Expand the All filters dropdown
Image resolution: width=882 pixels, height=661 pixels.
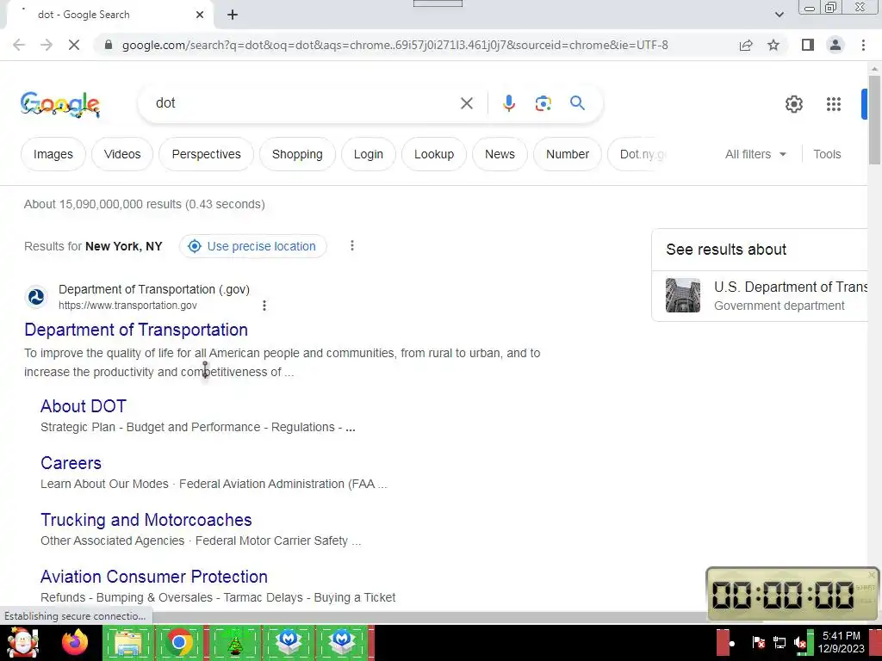point(755,154)
